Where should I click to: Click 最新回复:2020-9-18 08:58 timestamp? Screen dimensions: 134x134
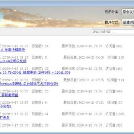point(82,69)
